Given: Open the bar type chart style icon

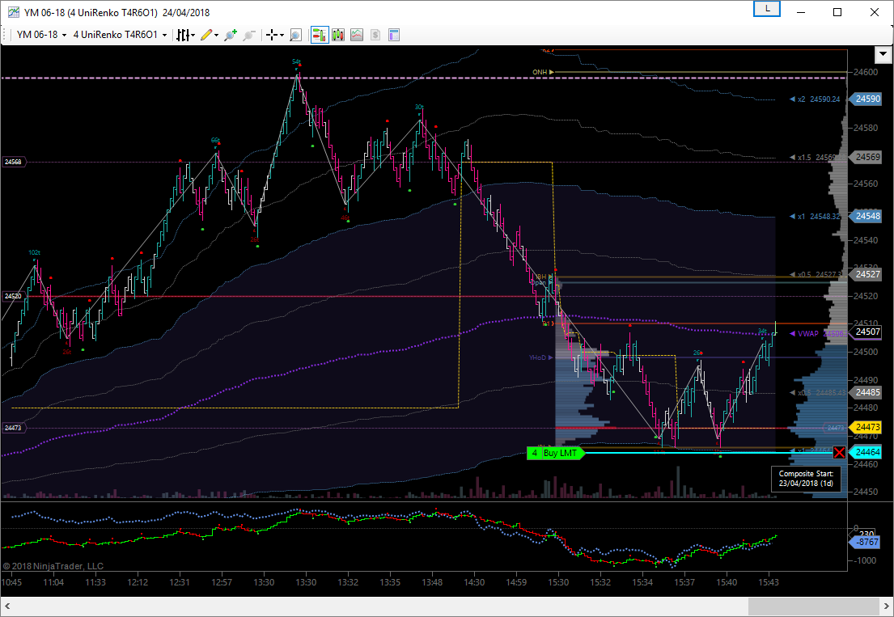Looking at the screenshot, I should pyautogui.click(x=183, y=35).
